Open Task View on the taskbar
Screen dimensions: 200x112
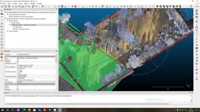[12, 110]
